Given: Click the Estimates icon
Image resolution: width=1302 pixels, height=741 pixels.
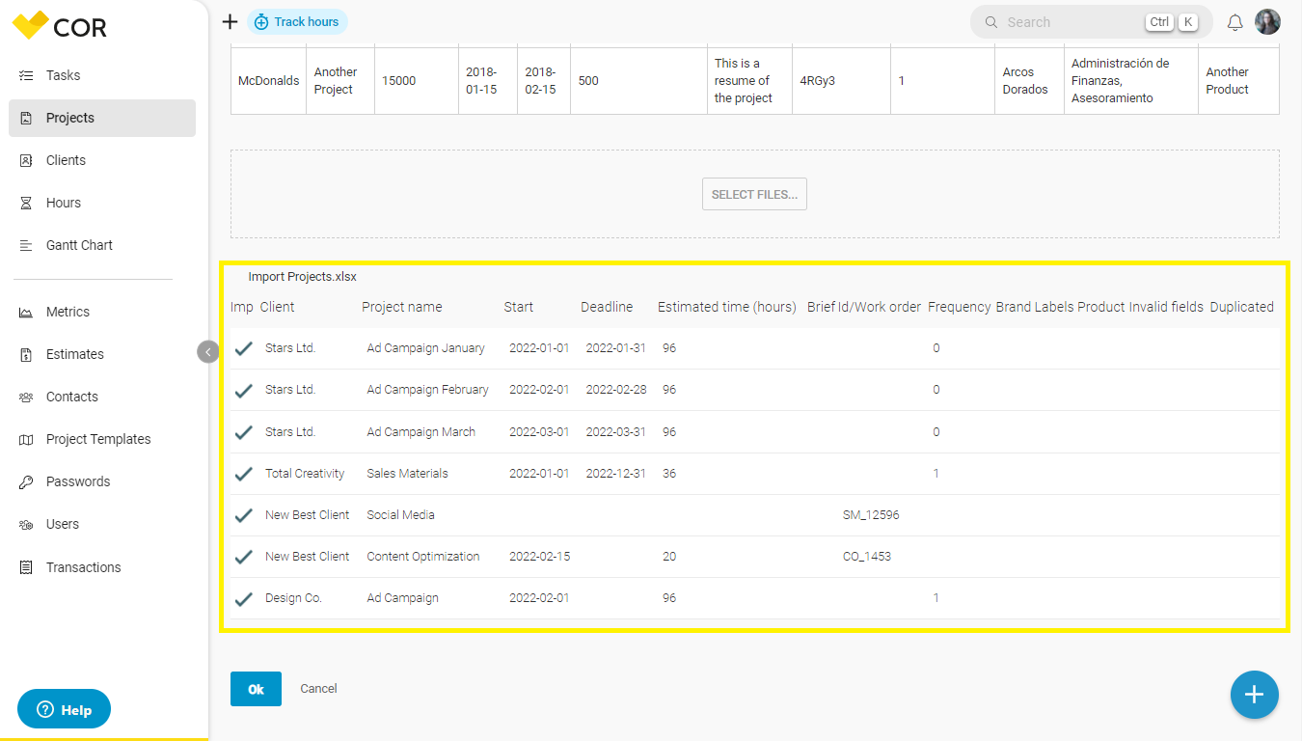Looking at the screenshot, I should point(26,354).
